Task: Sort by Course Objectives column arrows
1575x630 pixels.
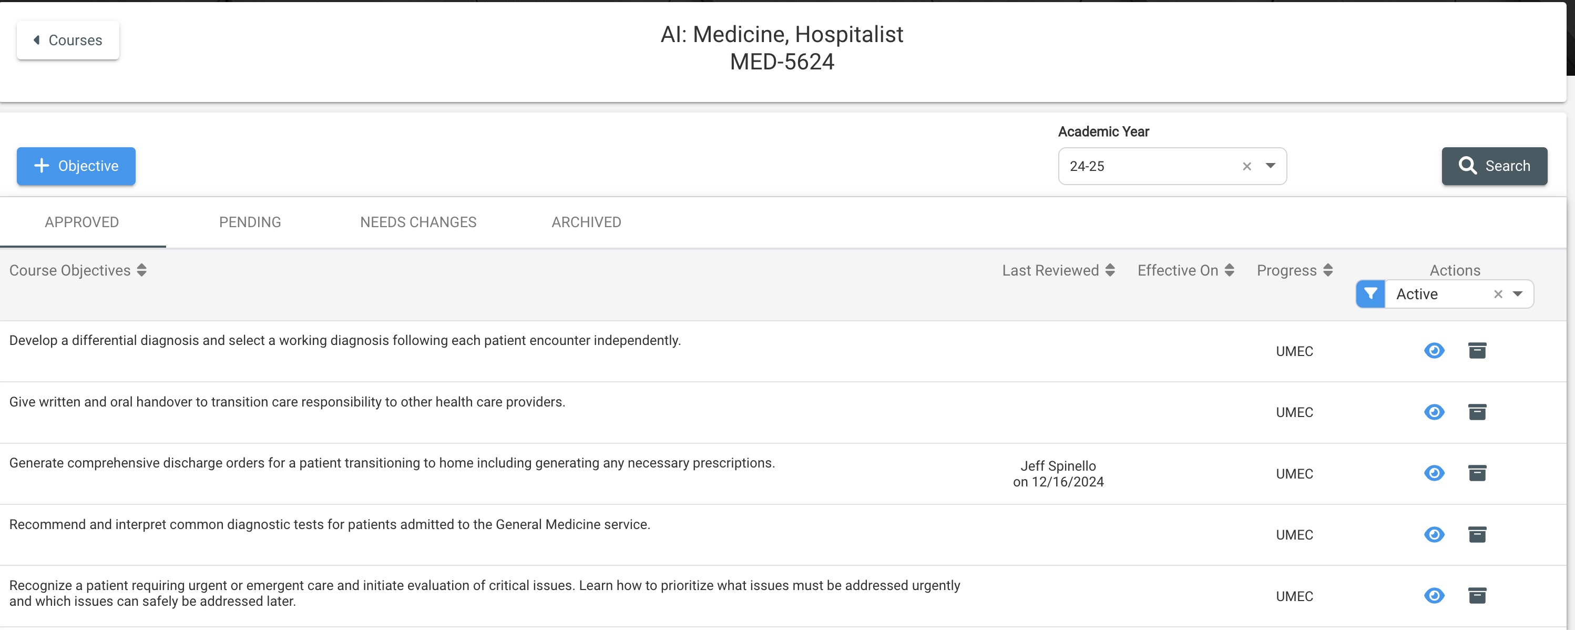Action: pos(142,270)
